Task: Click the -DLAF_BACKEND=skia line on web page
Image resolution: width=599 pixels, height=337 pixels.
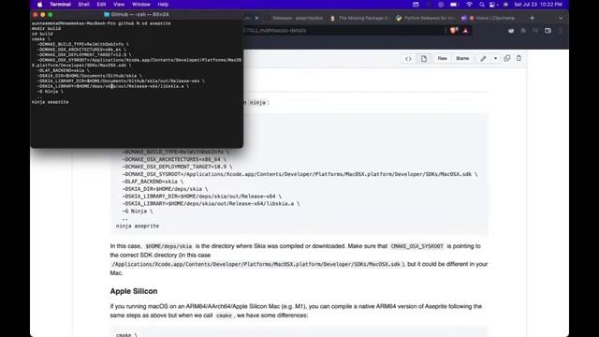Action: (153, 182)
